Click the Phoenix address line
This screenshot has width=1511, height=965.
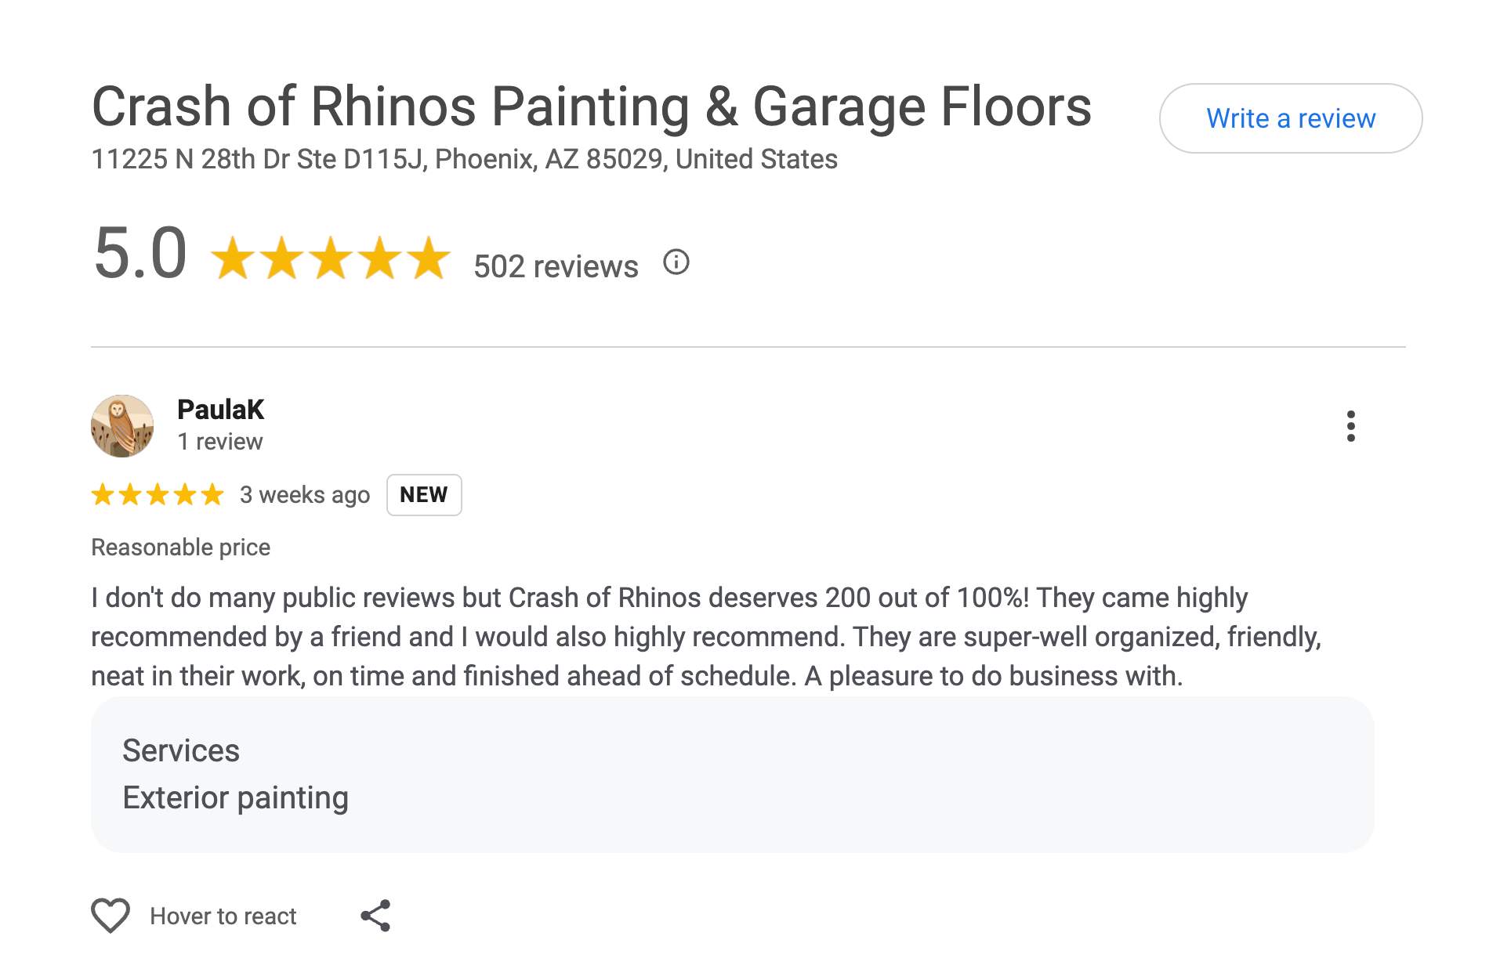click(464, 159)
